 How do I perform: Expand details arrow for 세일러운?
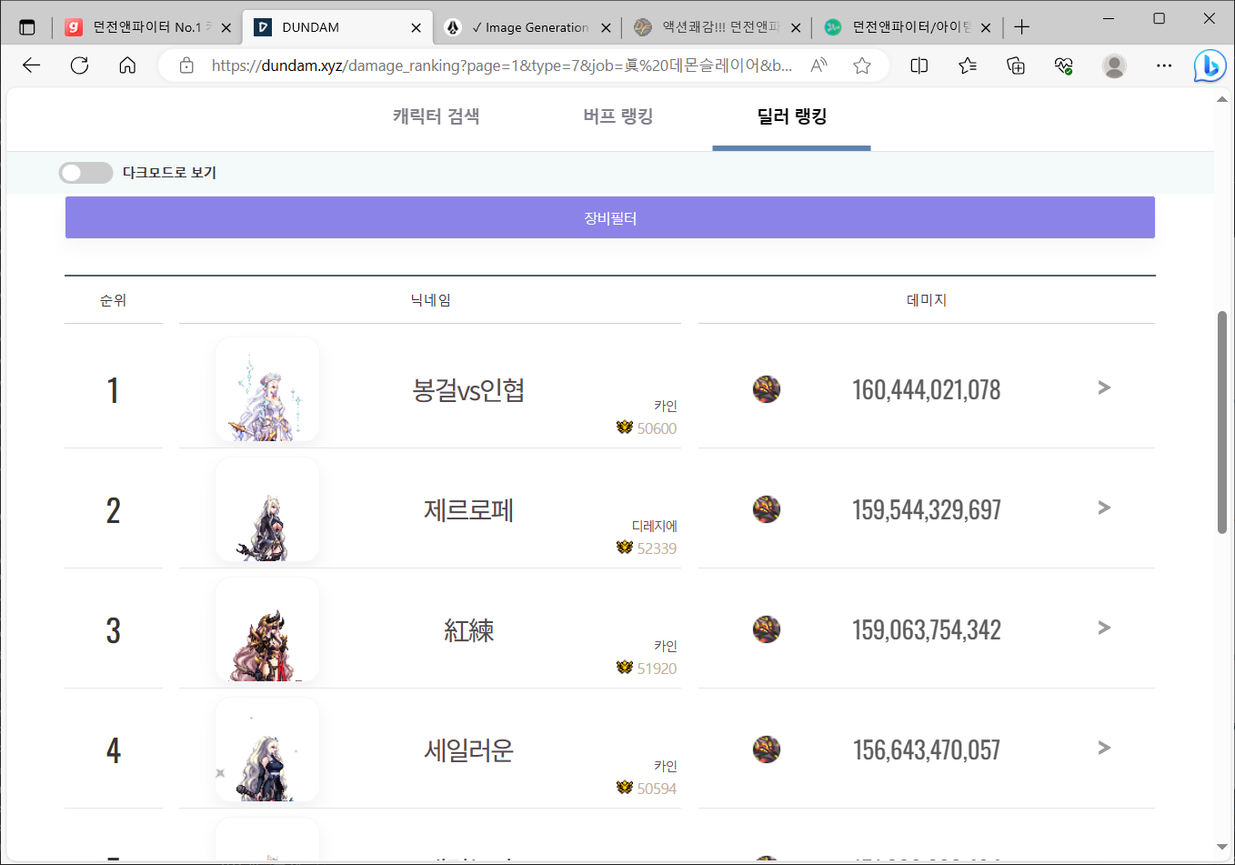point(1104,749)
